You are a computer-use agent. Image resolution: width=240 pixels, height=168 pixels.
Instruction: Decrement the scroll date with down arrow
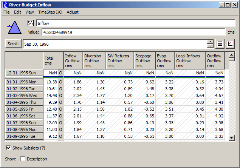click(210, 46)
